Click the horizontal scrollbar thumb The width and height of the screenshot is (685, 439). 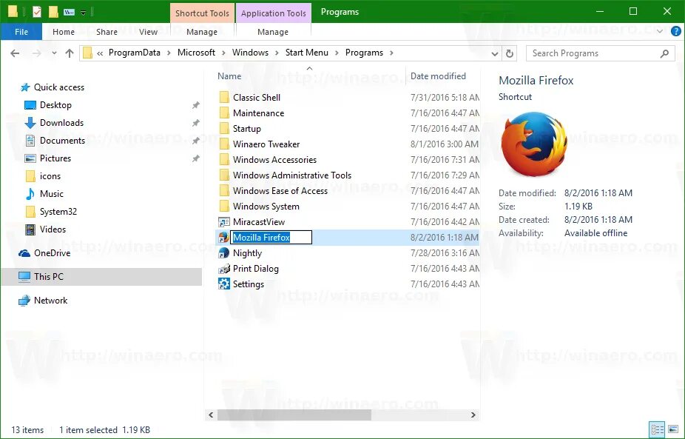coord(294,415)
